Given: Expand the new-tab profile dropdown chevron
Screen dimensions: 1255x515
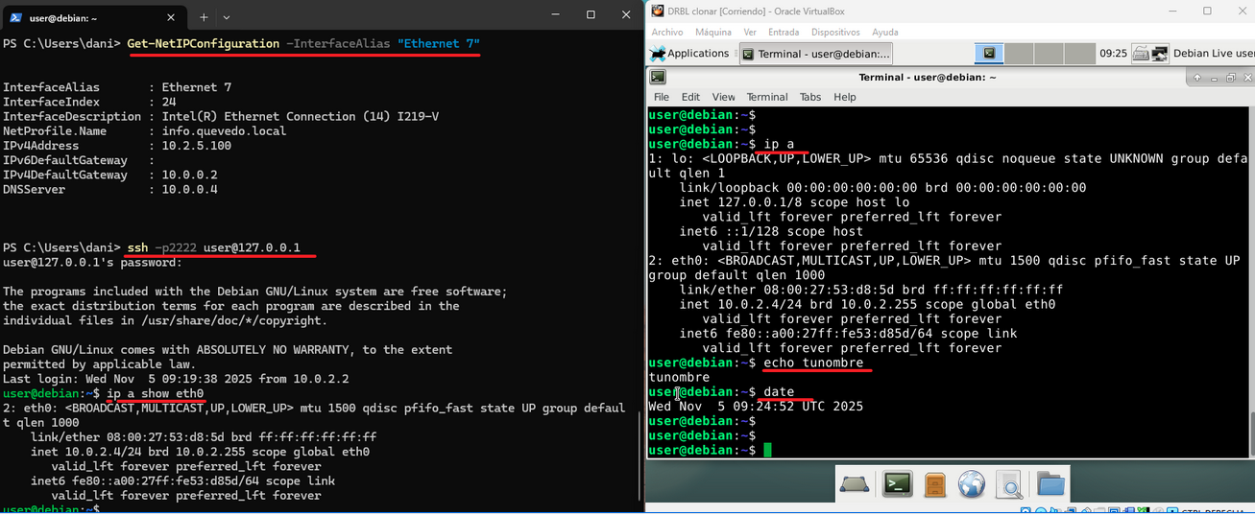Looking at the screenshot, I should pyautogui.click(x=227, y=17).
